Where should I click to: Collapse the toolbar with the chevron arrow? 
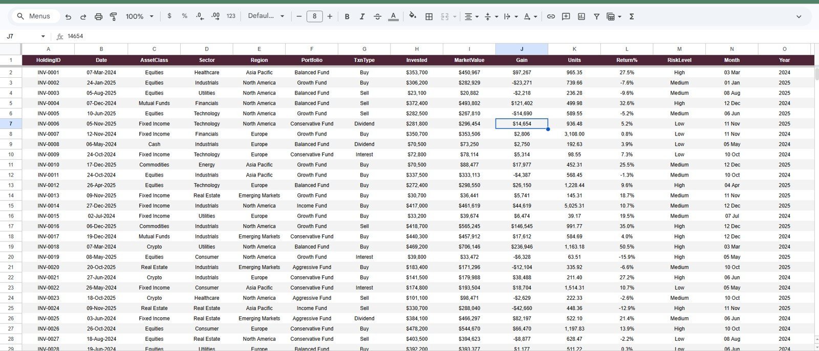point(799,16)
